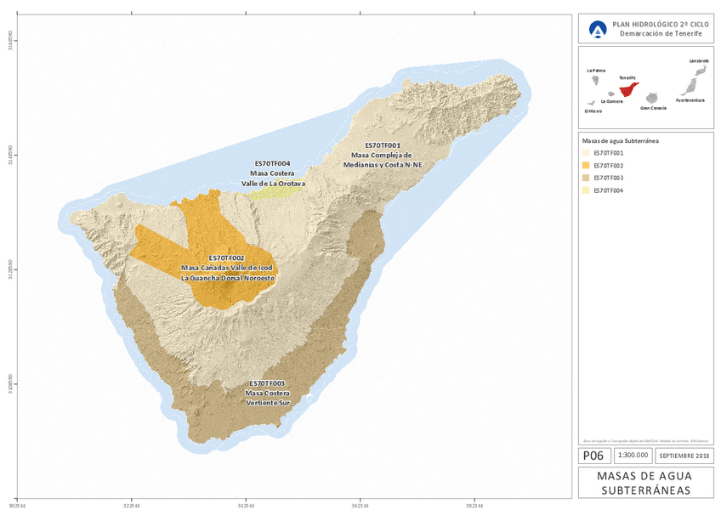Click the ES70TF002 orange legend swatch
This screenshot has height=510, width=721.
point(587,166)
